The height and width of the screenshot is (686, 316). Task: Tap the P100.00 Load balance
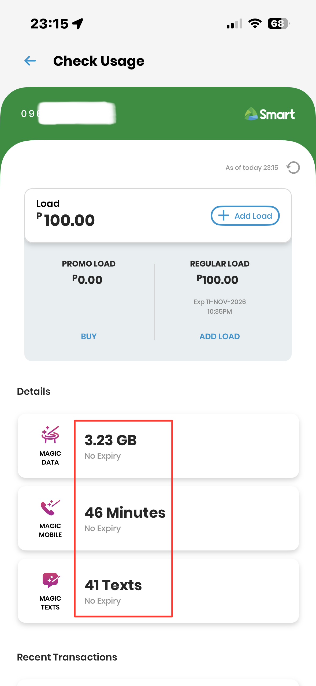click(x=66, y=220)
